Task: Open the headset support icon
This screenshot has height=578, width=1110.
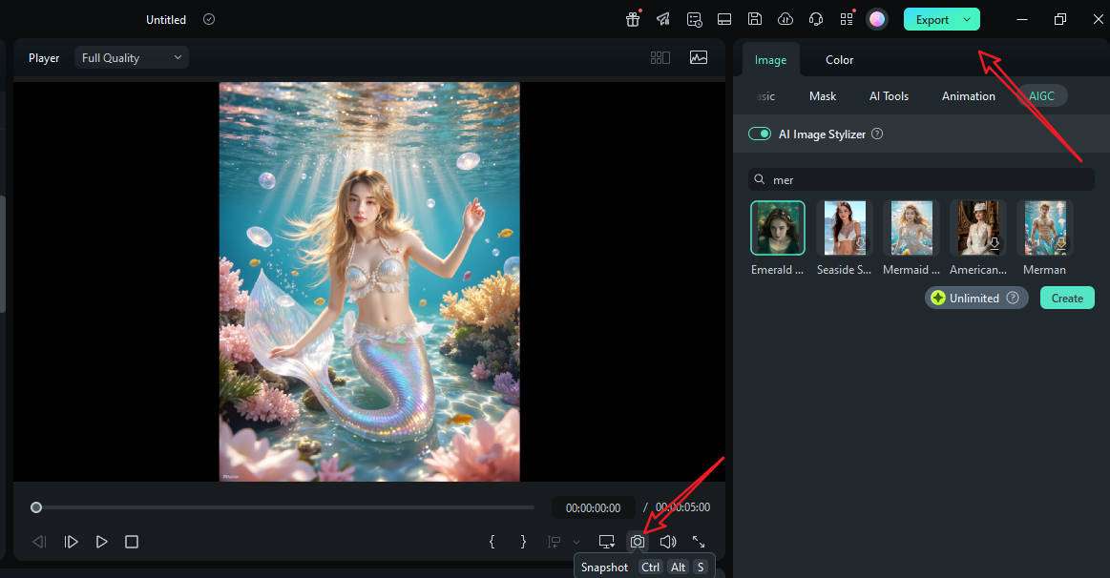Action: click(x=816, y=20)
